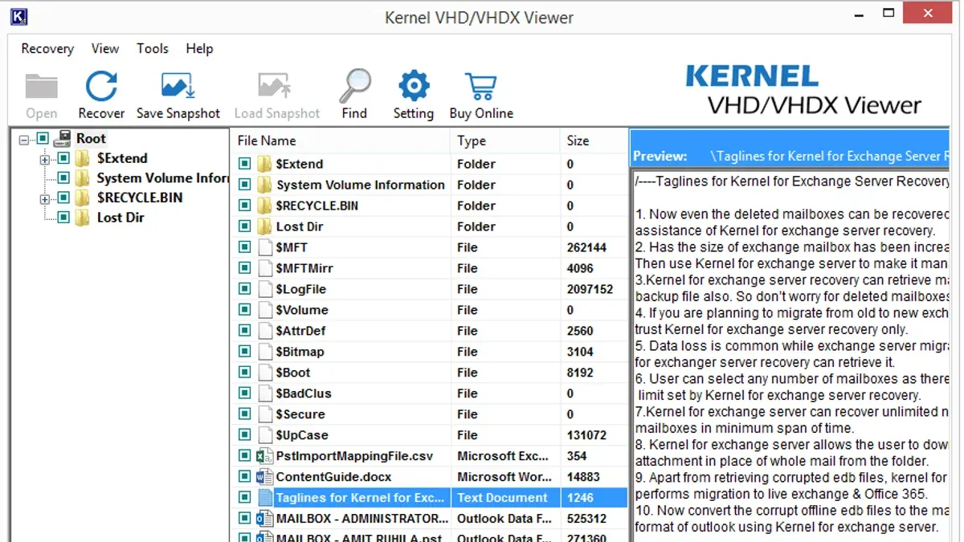Click the Lost Dir folder icon in file list
This screenshot has width=964, height=542.
[x=265, y=226]
